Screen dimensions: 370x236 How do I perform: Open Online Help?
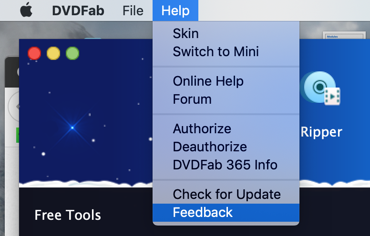coord(226,81)
